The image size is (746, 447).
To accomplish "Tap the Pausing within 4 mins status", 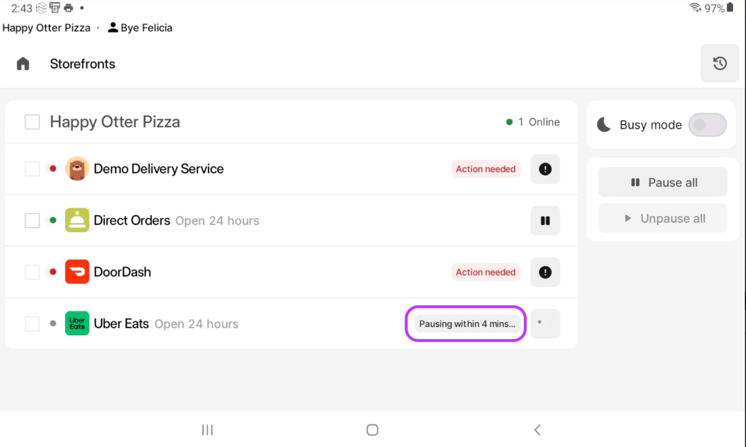I will (467, 324).
